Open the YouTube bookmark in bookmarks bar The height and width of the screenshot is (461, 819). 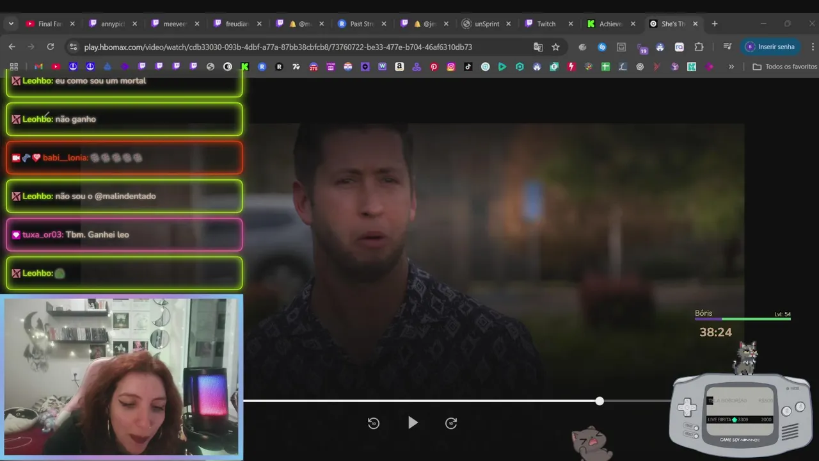(56, 67)
